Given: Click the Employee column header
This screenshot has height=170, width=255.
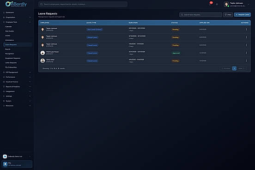Looking at the screenshot, I should tap(45, 23).
